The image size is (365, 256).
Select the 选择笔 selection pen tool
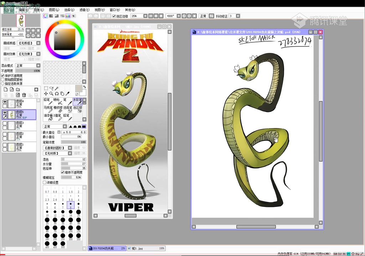tap(67, 110)
